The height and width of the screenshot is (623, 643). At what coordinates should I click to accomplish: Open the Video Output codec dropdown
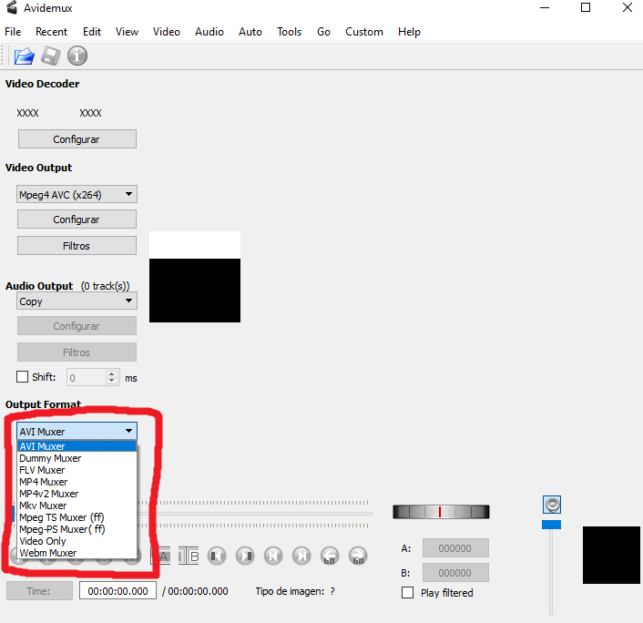point(77,194)
